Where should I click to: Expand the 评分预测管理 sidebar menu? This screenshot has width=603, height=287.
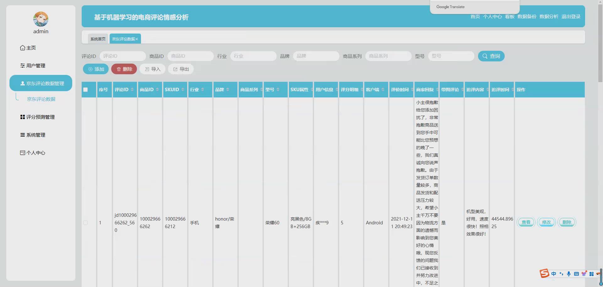[41, 117]
